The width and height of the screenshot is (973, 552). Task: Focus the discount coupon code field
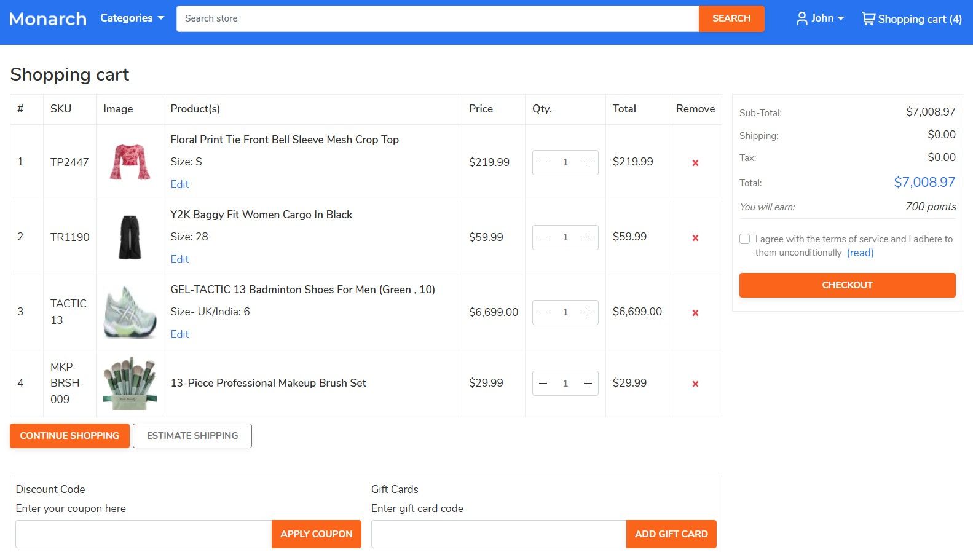click(x=143, y=534)
